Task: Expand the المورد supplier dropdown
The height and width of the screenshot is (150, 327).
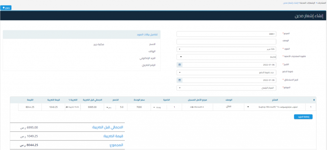Action: point(227,49)
